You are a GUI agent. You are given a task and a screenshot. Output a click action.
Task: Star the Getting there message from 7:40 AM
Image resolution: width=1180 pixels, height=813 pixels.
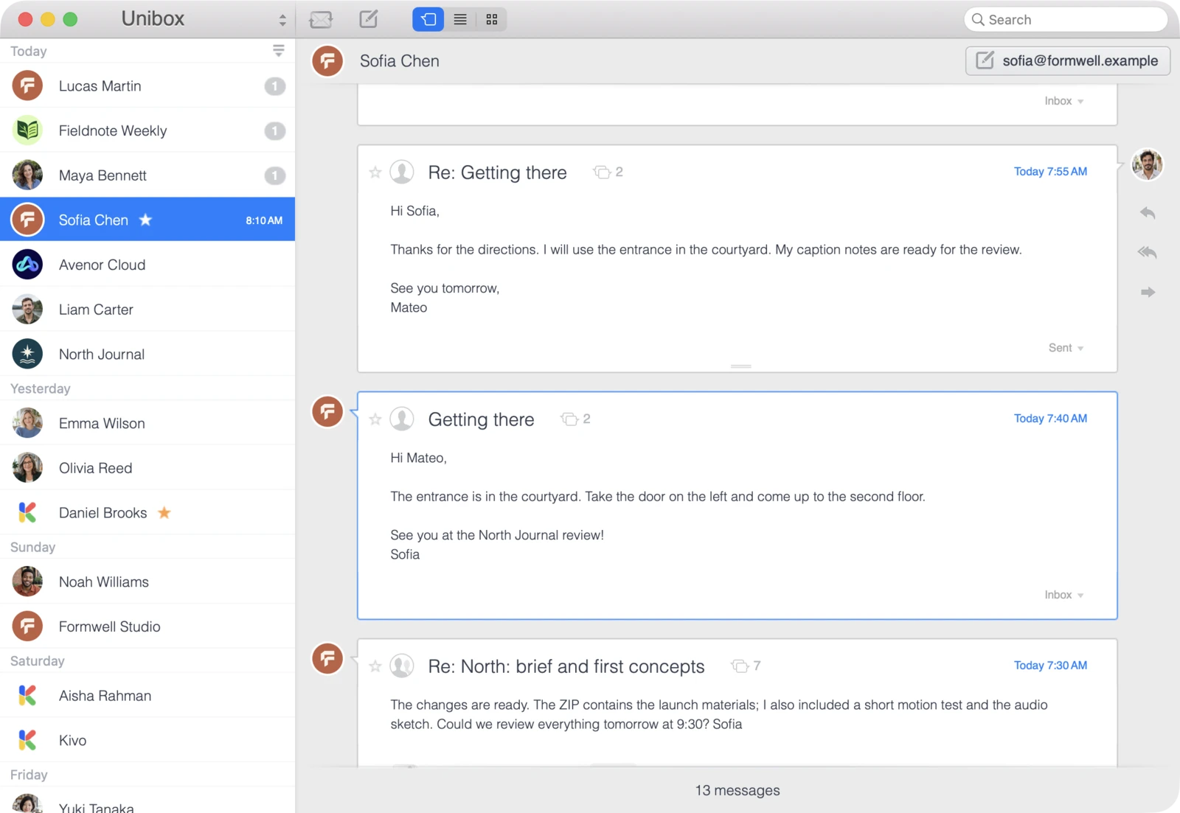[375, 419]
